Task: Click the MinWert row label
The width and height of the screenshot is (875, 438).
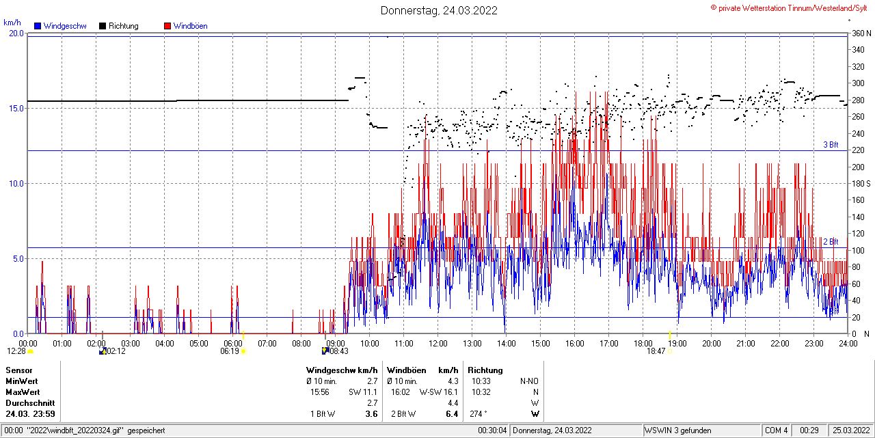Action: [22, 381]
